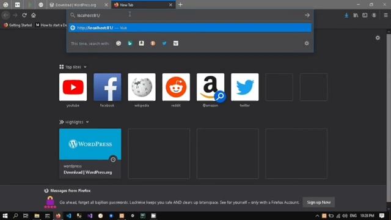Open Visual Studio from taskbar

point(90,216)
